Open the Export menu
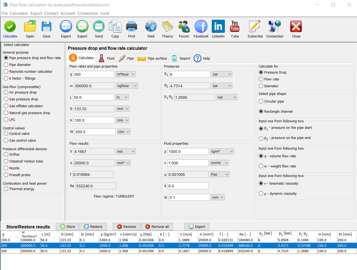 click(36, 13)
